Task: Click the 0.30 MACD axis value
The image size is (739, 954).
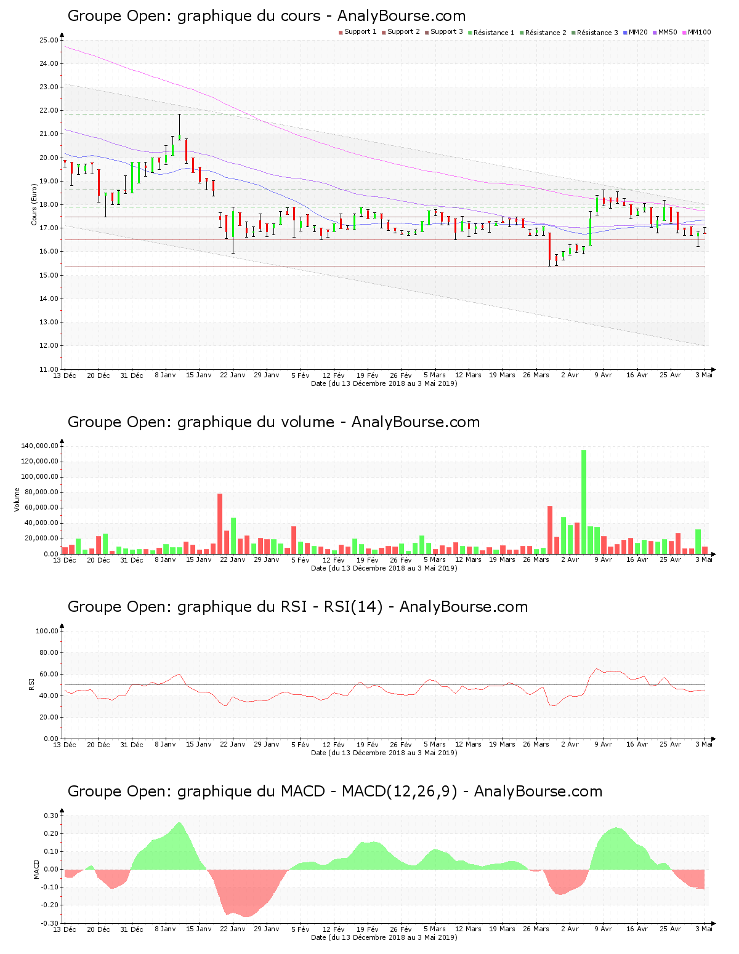Action: point(52,816)
